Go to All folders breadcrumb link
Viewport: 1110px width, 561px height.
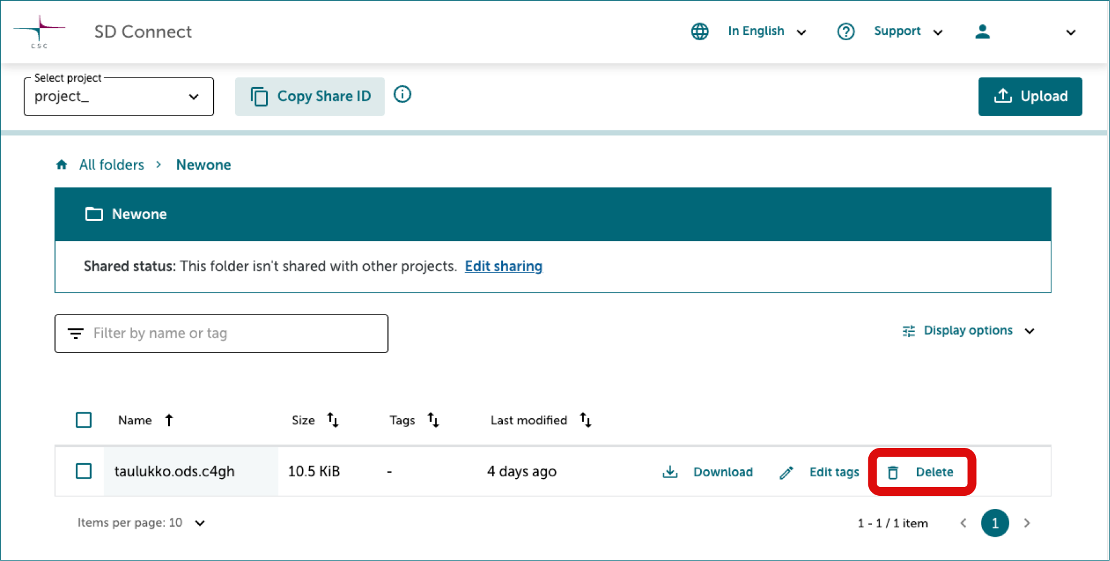111,165
